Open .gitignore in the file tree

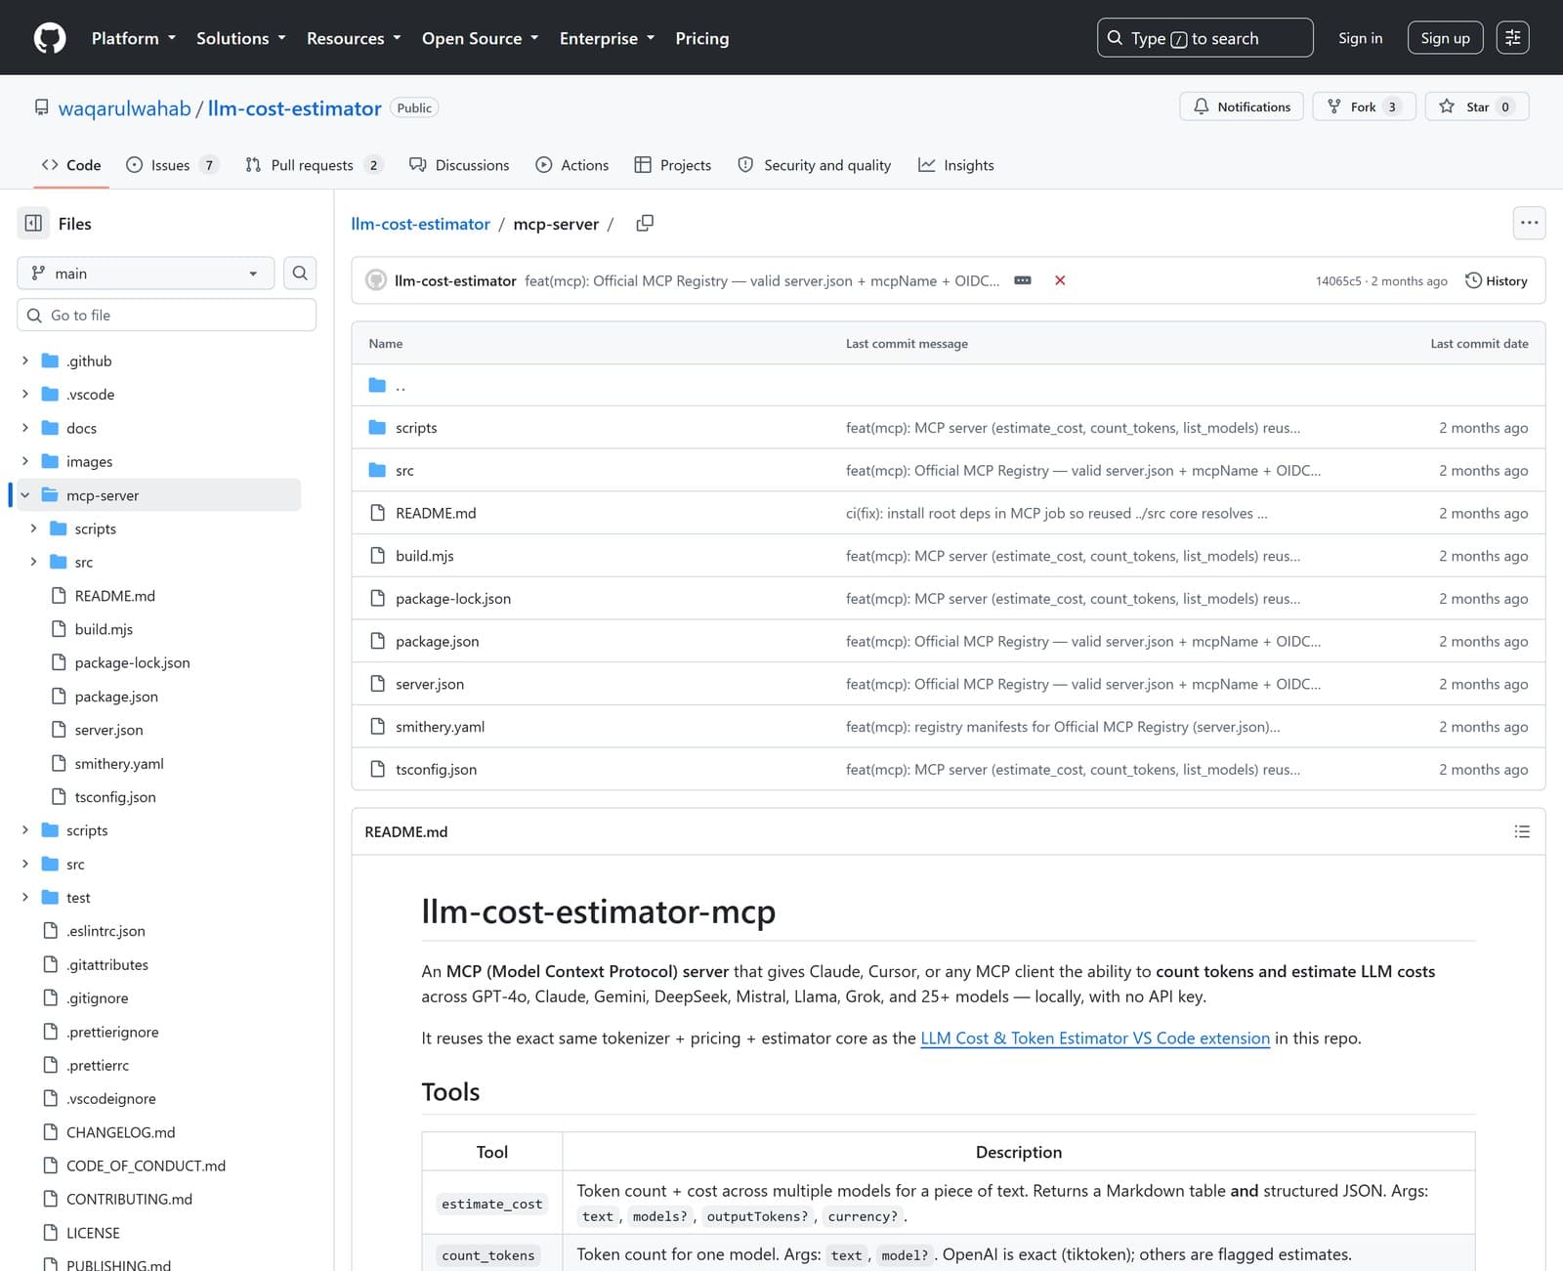point(98,998)
